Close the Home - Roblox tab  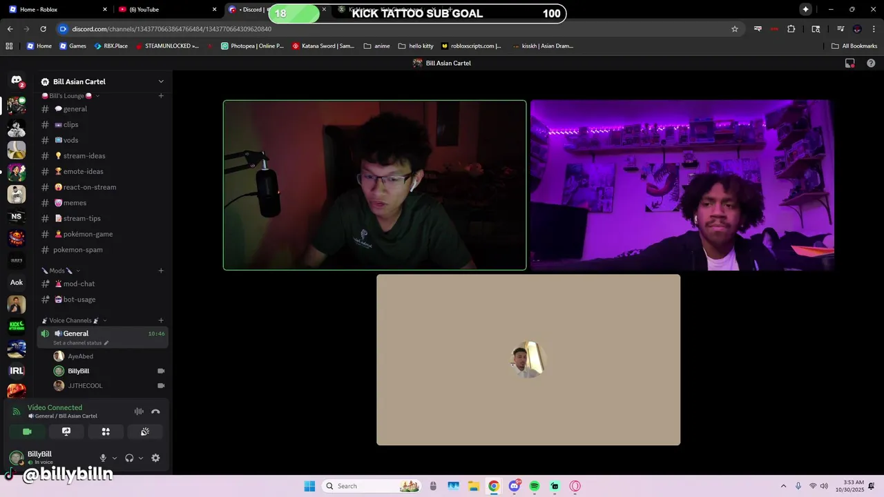105,10
